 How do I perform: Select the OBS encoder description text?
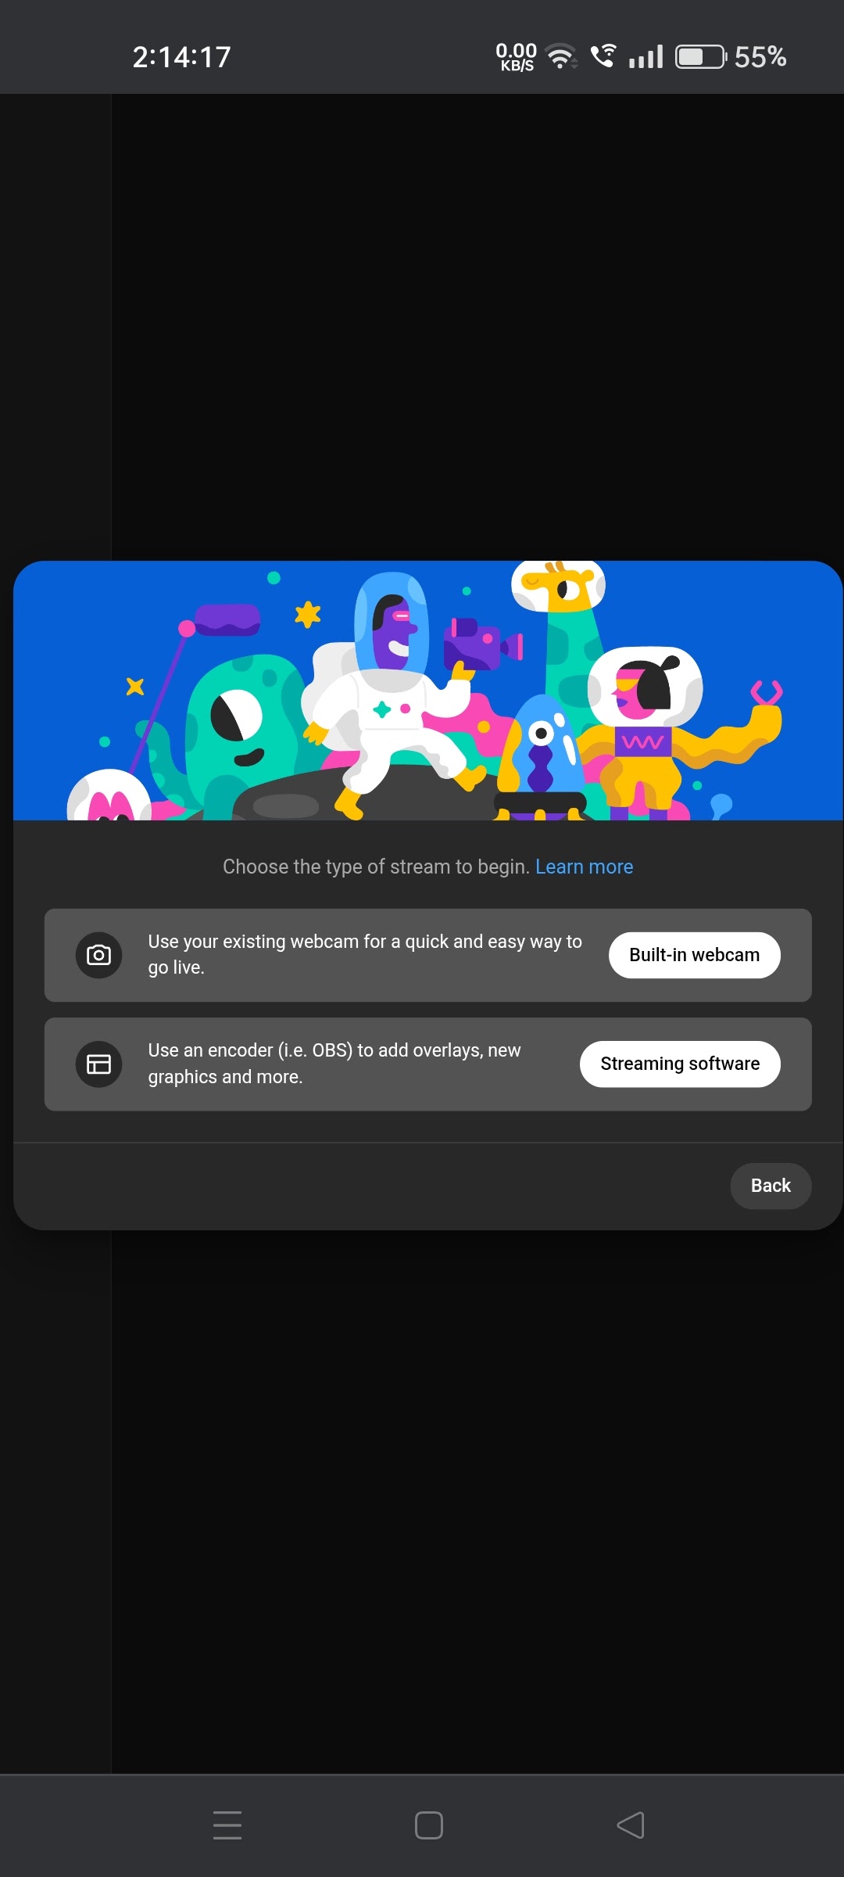point(334,1064)
